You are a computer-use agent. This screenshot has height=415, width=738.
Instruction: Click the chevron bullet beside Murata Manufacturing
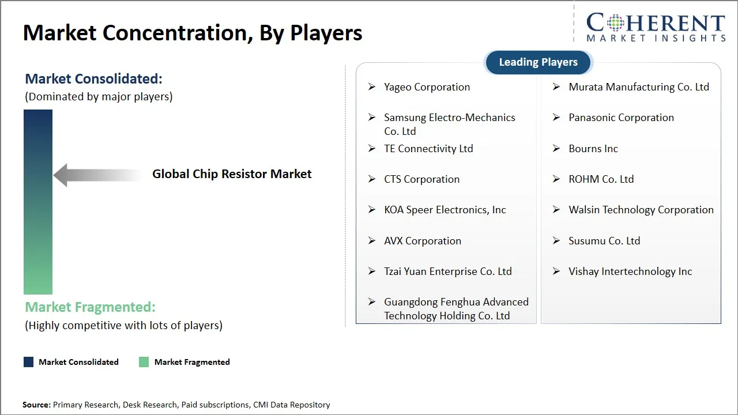pos(556,86)
